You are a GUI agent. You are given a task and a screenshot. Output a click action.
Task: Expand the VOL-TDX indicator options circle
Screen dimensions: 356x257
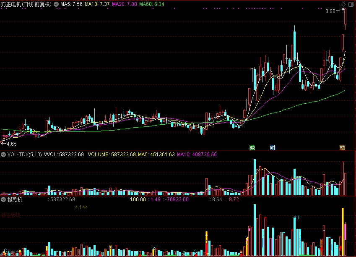click(3, 155)
